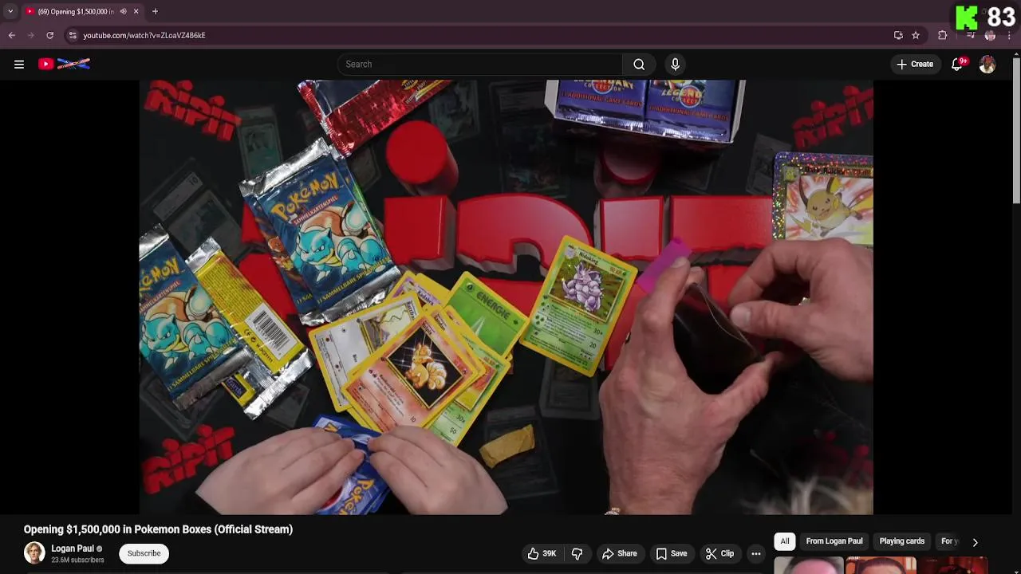Screen dimensions: 1021x574
Task: Show next chips with right chevron
Action: 975,542
